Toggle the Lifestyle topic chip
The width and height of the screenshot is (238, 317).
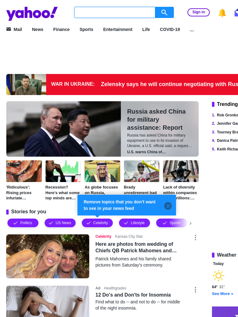[134, 223]
